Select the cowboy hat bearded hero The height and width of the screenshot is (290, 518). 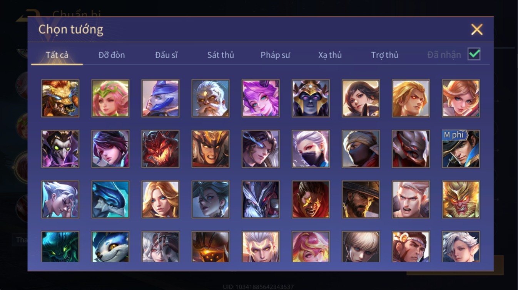[x=361, y=199]
